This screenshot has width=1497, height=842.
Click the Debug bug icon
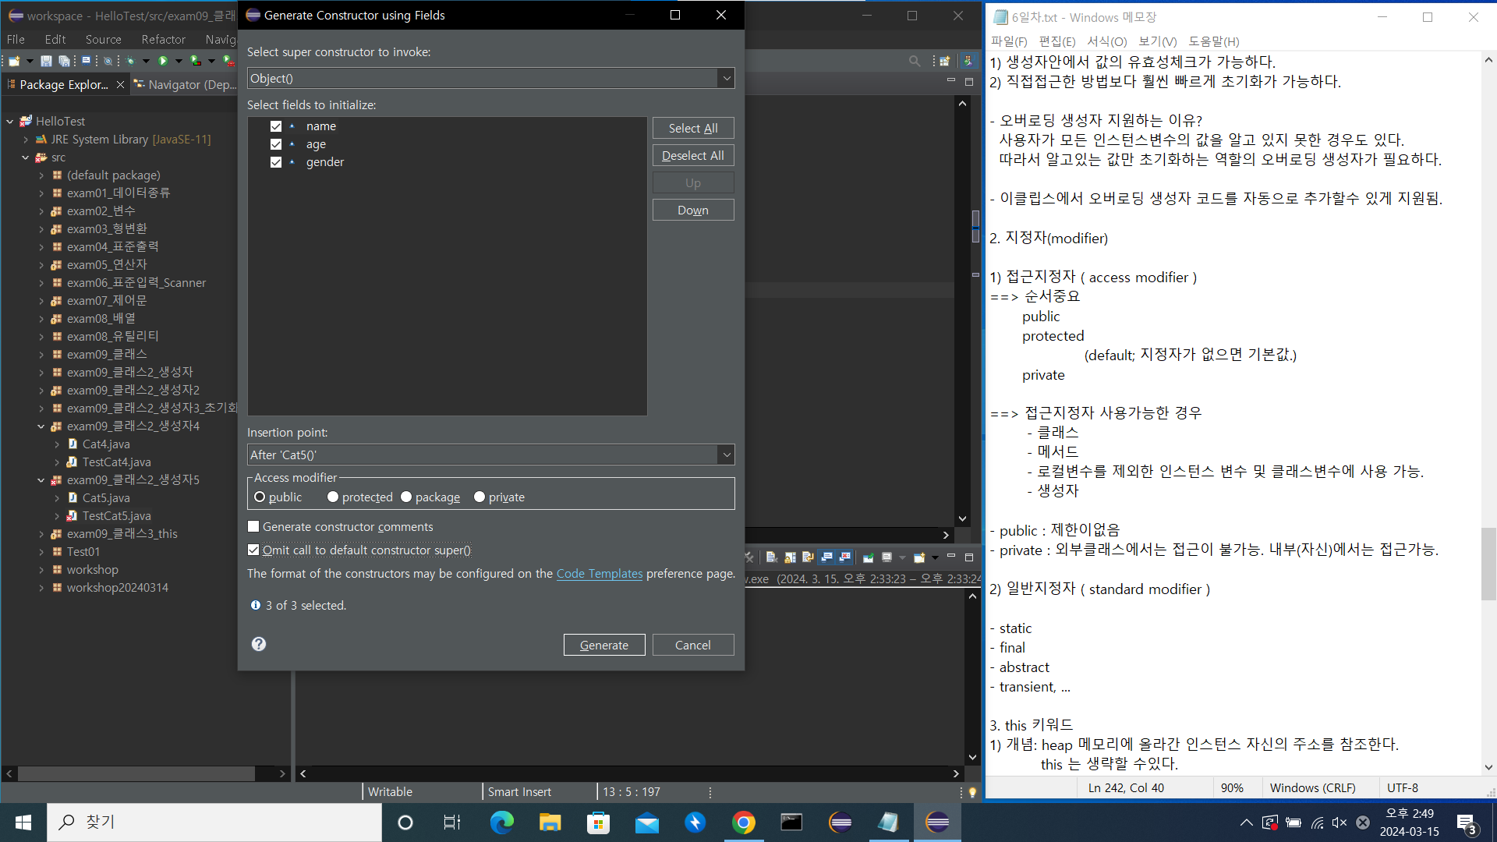(129, 61)
